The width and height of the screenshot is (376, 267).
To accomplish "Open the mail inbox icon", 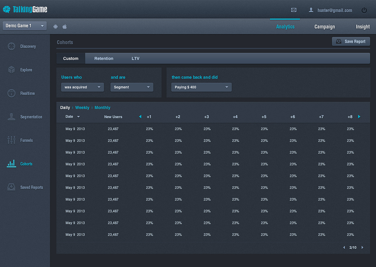I will tap(293, 10).
